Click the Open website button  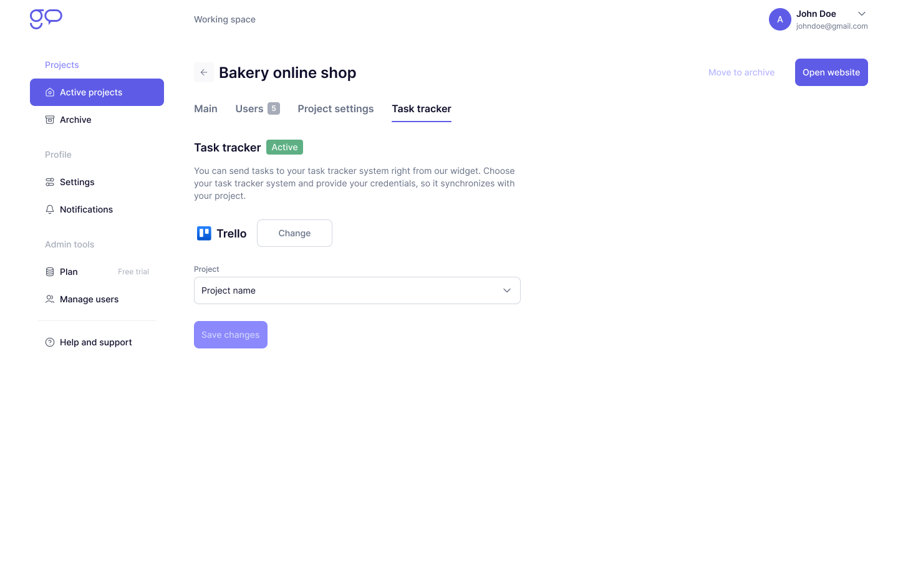coord(831,72)
